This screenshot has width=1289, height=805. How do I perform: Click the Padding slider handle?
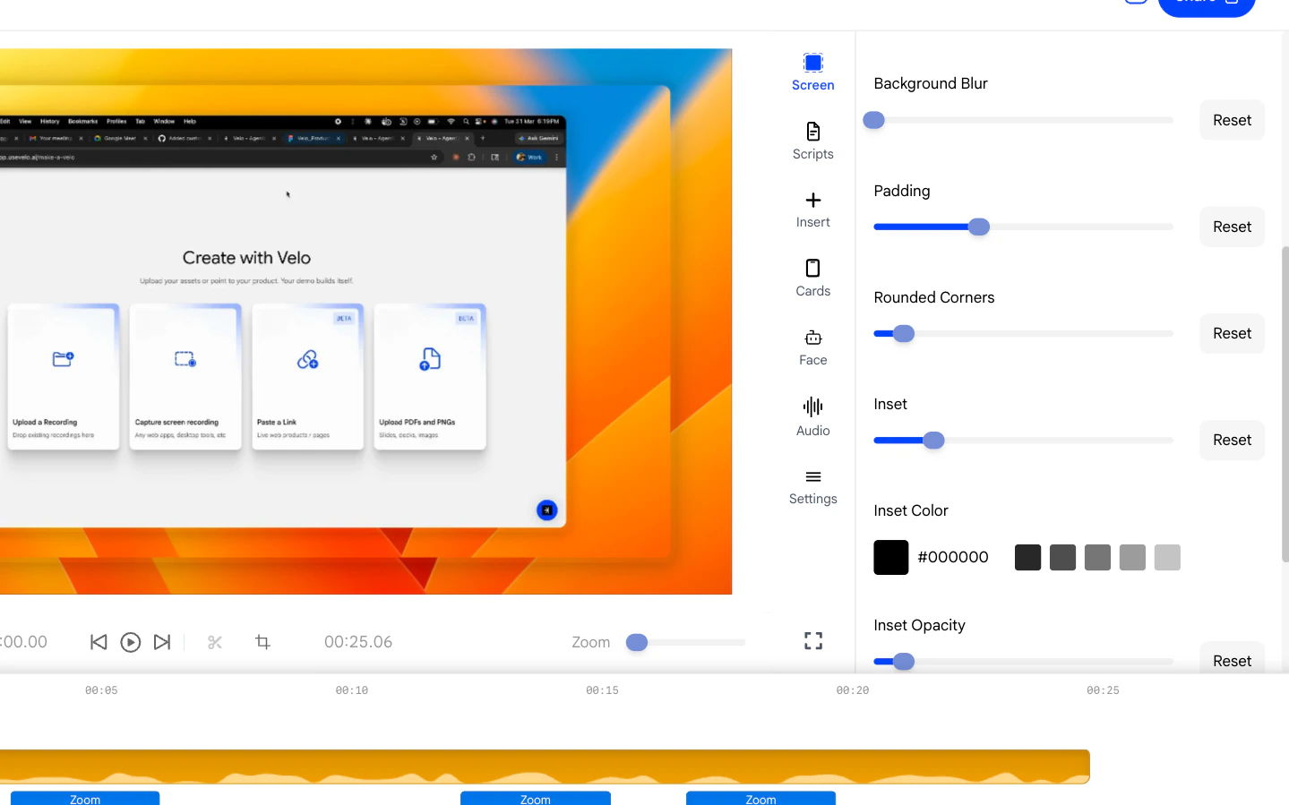click(x=979, y=227)
